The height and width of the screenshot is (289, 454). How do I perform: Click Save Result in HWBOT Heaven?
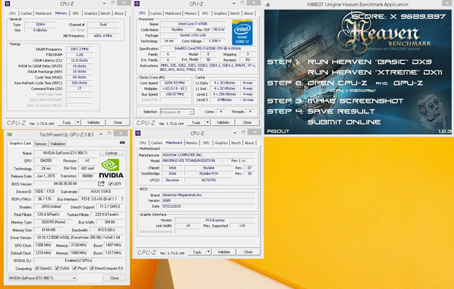coord(341,111)
